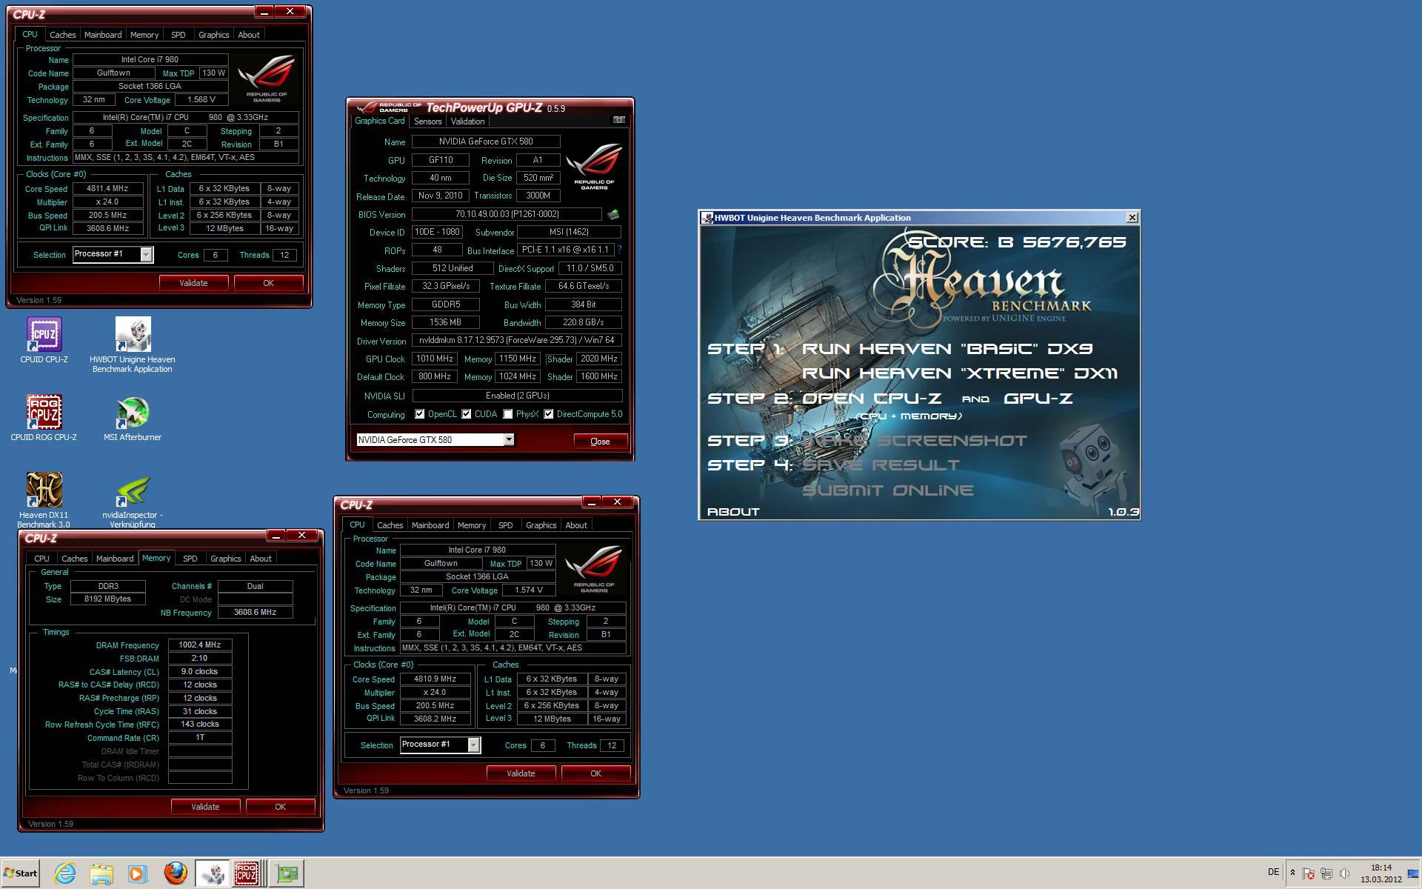Click DRAM Frequency value 1002.4 MHz

tap(200, 645)
